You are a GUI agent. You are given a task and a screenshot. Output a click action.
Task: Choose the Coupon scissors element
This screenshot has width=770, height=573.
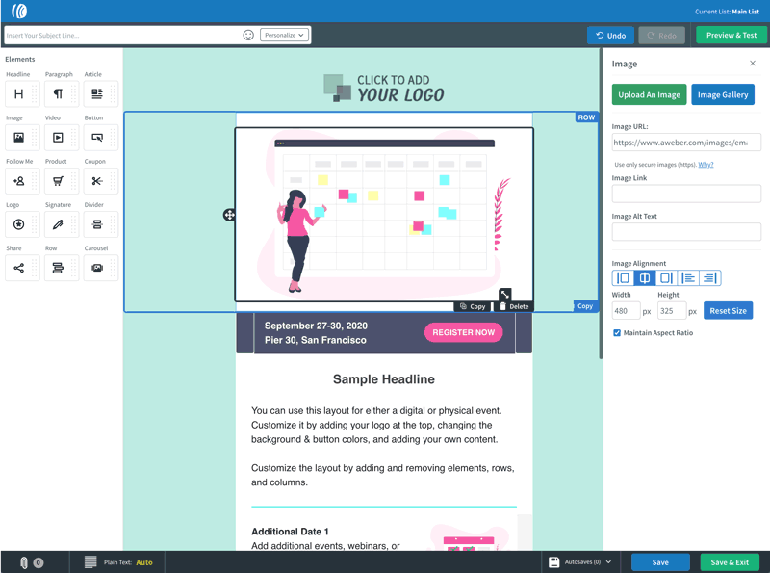(97, 181)
